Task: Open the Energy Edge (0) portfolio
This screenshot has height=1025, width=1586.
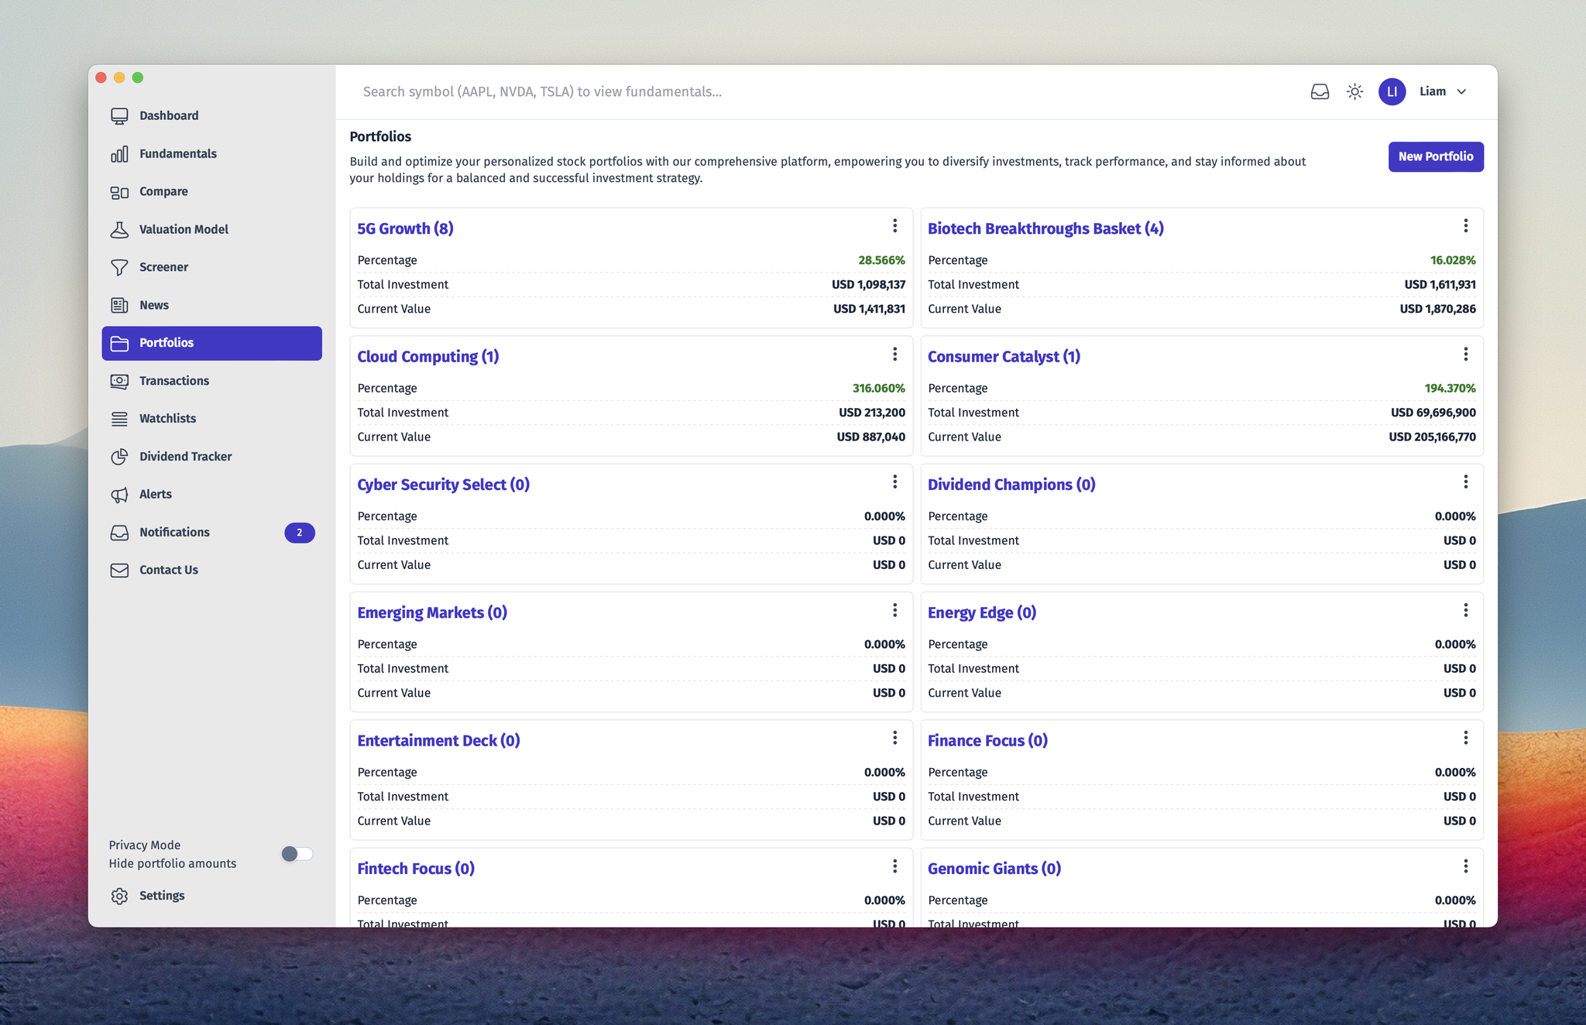Action: [x=982, y=613]
